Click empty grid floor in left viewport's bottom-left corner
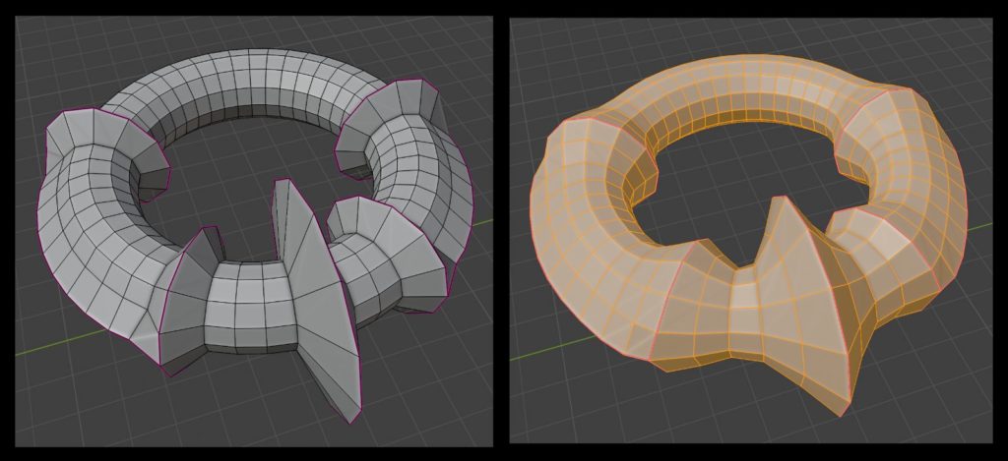Image resolution: width=1008 pixels, height=461 pixels. point(59,413)
